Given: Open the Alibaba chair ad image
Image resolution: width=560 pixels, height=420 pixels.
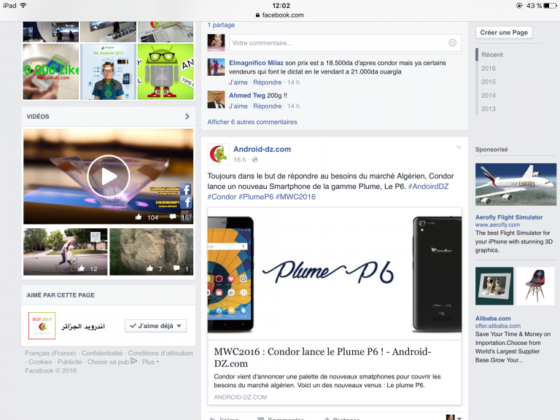Looking at the screenshot, I should tap(535, 286).
